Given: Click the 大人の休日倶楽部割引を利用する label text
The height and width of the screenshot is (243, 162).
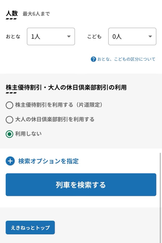Looking at the screenshot, I should click(x=55, y=119).
